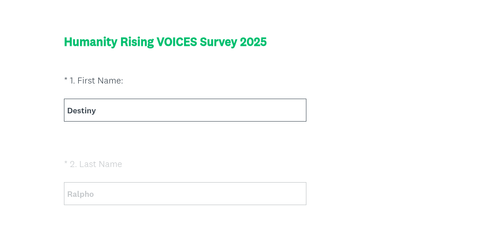The width and height of the screenshot is (501, 234).
Task: Click the word 'VOICES' in the heading
Action: pyautogui.click(x=177, y=42)
